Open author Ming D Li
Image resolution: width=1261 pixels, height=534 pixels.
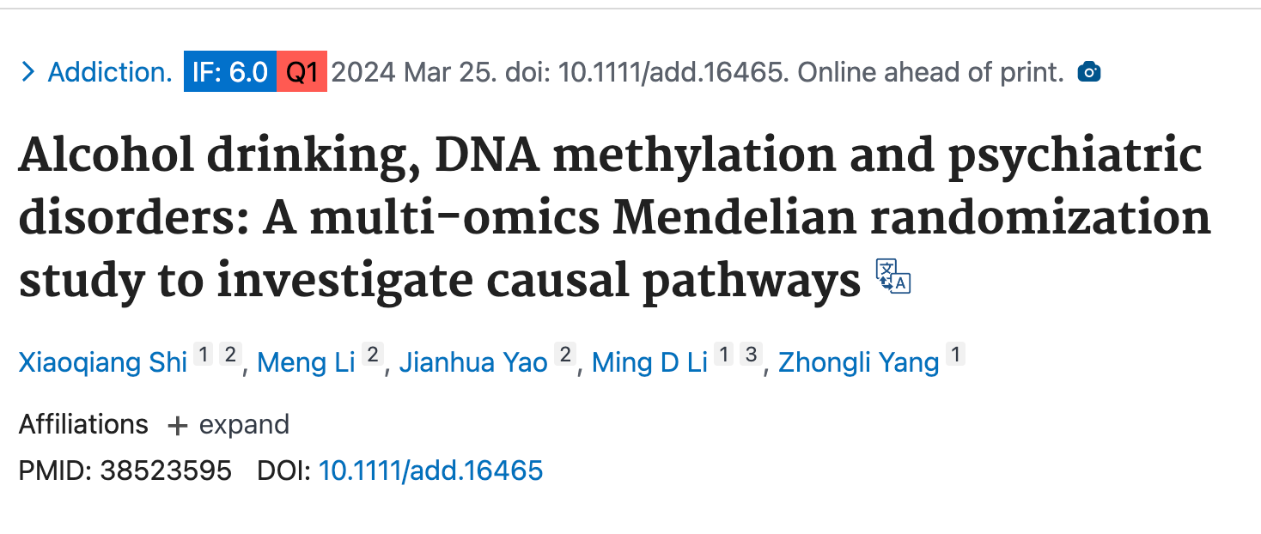650,362
